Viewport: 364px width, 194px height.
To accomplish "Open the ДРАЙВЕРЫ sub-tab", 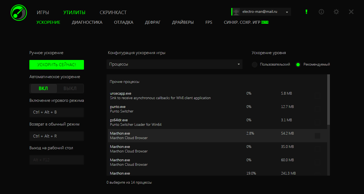I will click(x=183, y=22).
